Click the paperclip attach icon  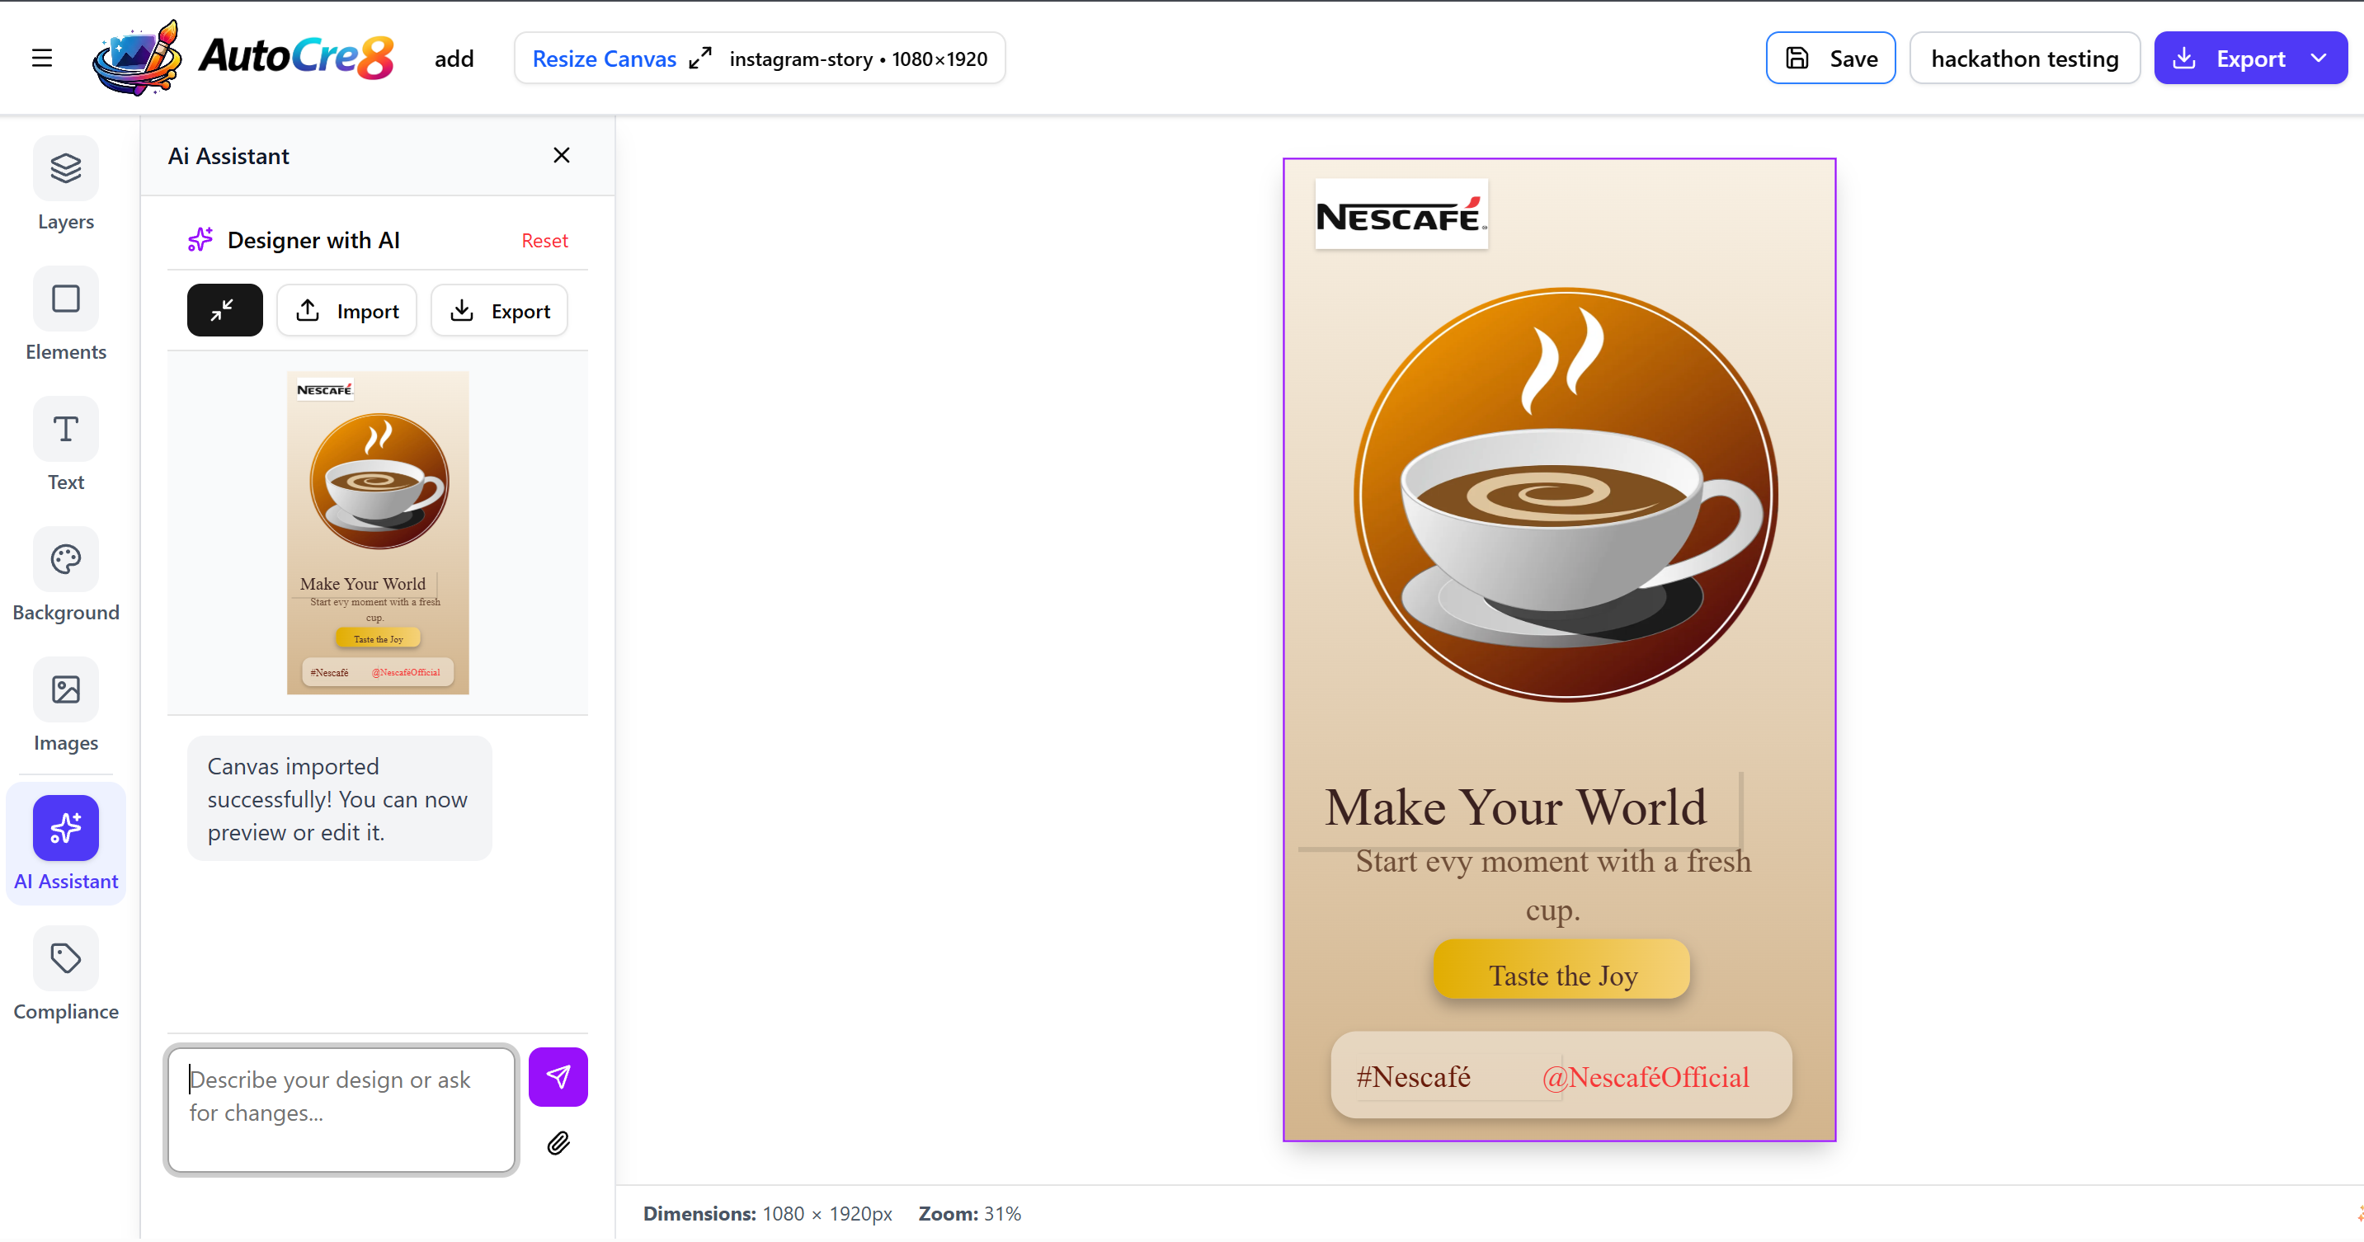coord(558,1143)
